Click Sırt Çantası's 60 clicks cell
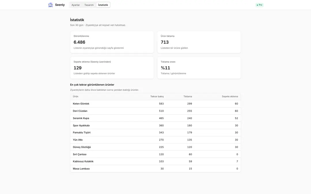The width and height of the screenshot is (311, 194). click(x=190, y=154)
